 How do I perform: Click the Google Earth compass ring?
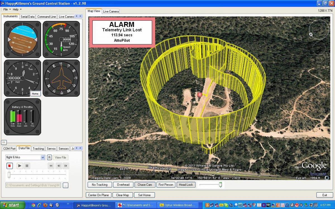[x=319, y=29]
